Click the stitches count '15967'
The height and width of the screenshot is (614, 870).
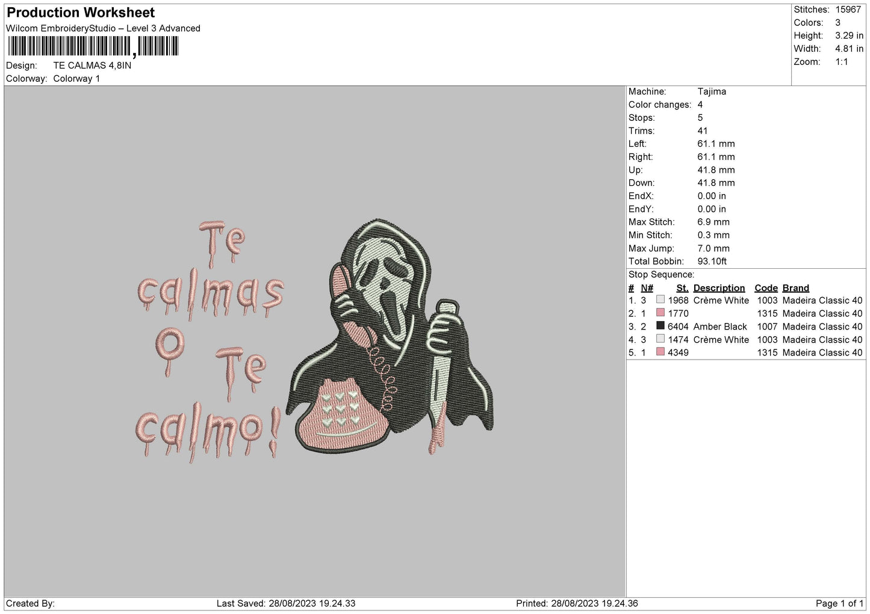848,10
